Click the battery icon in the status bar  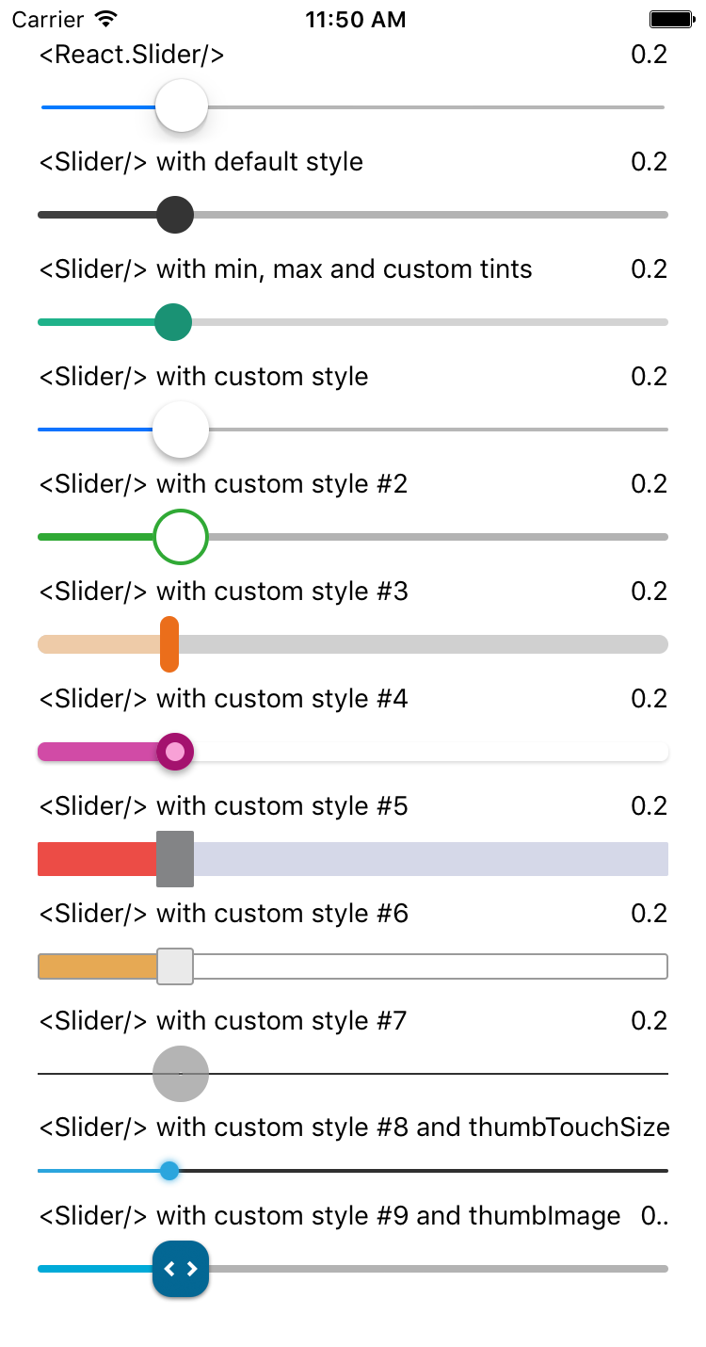click(x=670, y=18)
